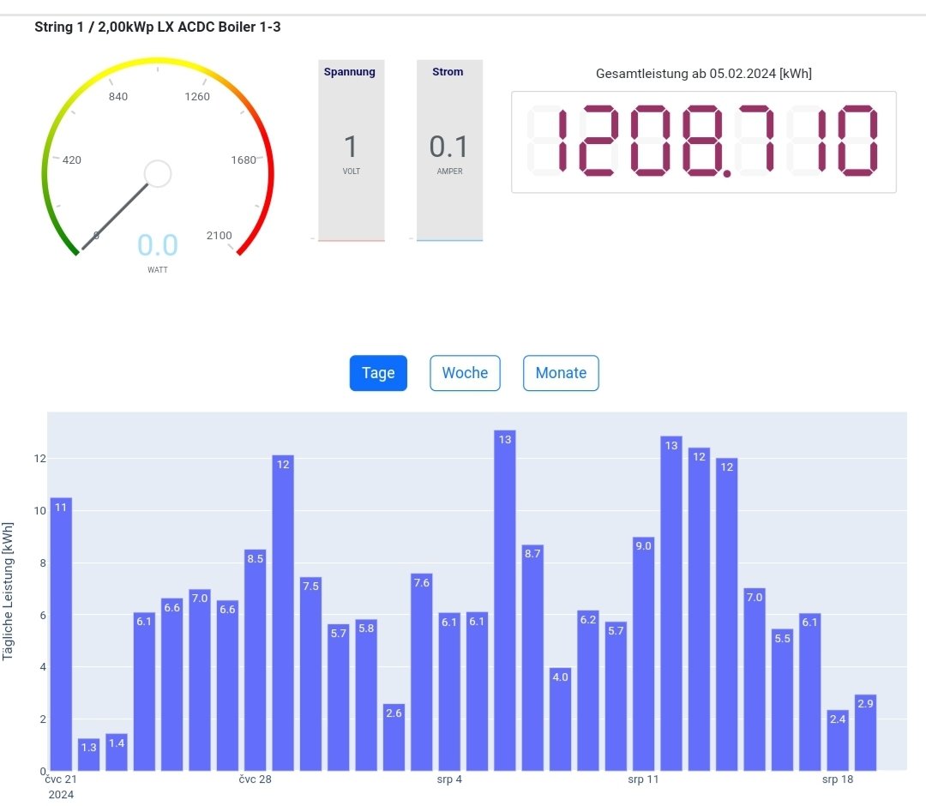The image size is (926, 806).
Task: Click the srp 11 bar labeled 9.0
Action: [644, 654]
